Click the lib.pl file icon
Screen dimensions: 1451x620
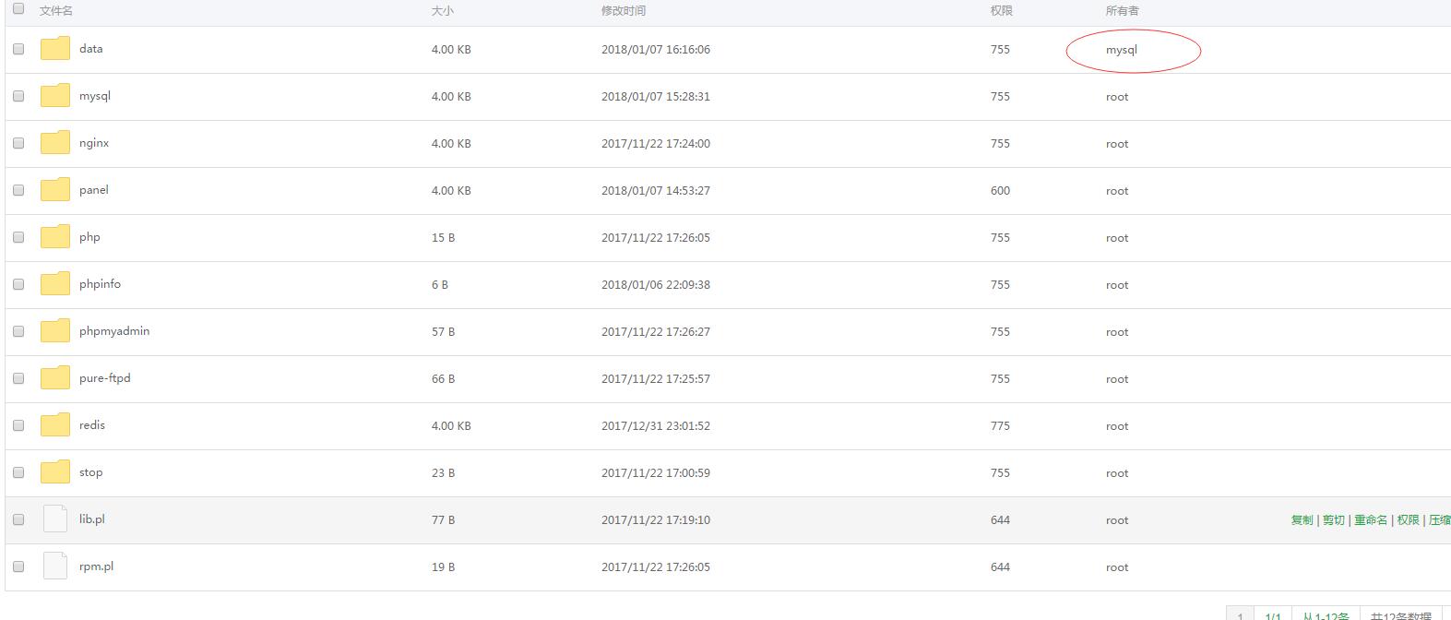(x=55, y=519)
